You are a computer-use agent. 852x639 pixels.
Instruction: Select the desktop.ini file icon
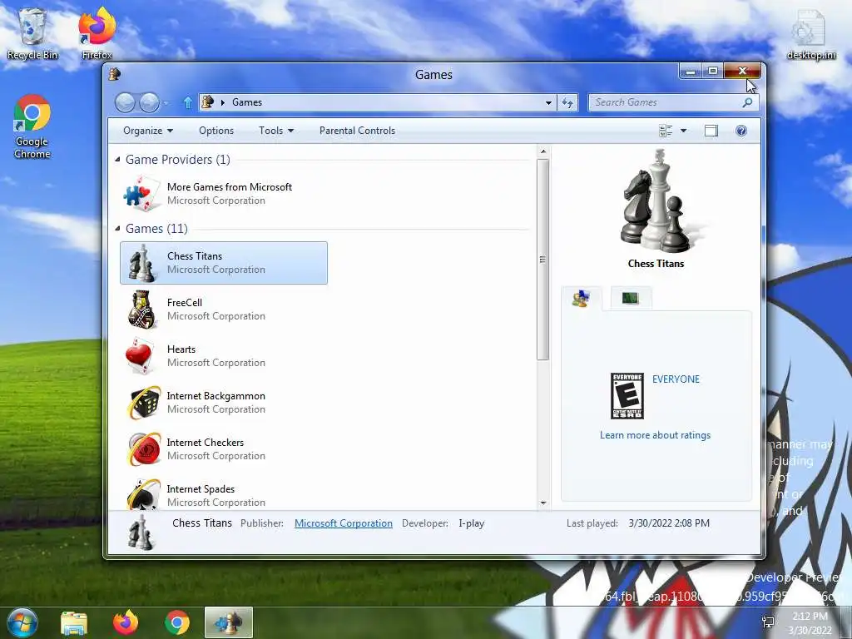pos(810,34)
